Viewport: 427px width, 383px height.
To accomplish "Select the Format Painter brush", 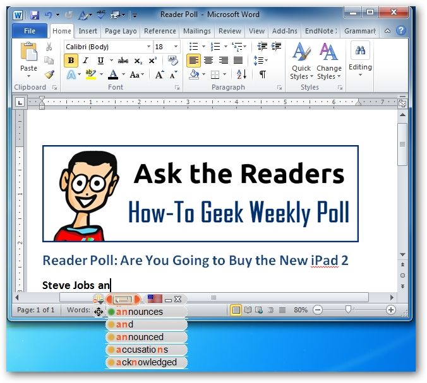I will tap(49, 74).
